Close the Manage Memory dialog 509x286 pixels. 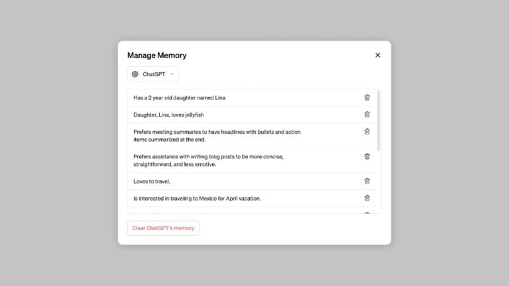point(378,55)
